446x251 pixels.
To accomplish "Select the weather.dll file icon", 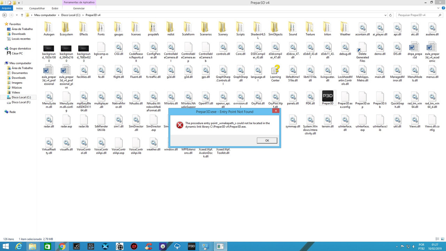I will point(153,142).
